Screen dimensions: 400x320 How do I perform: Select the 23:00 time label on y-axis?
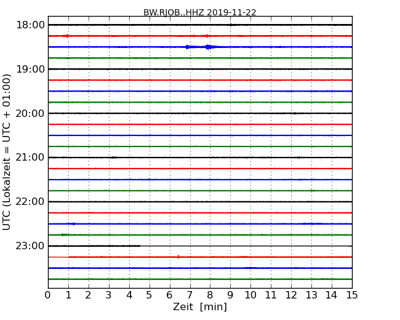pyautogui.click(x=30, y=246)
